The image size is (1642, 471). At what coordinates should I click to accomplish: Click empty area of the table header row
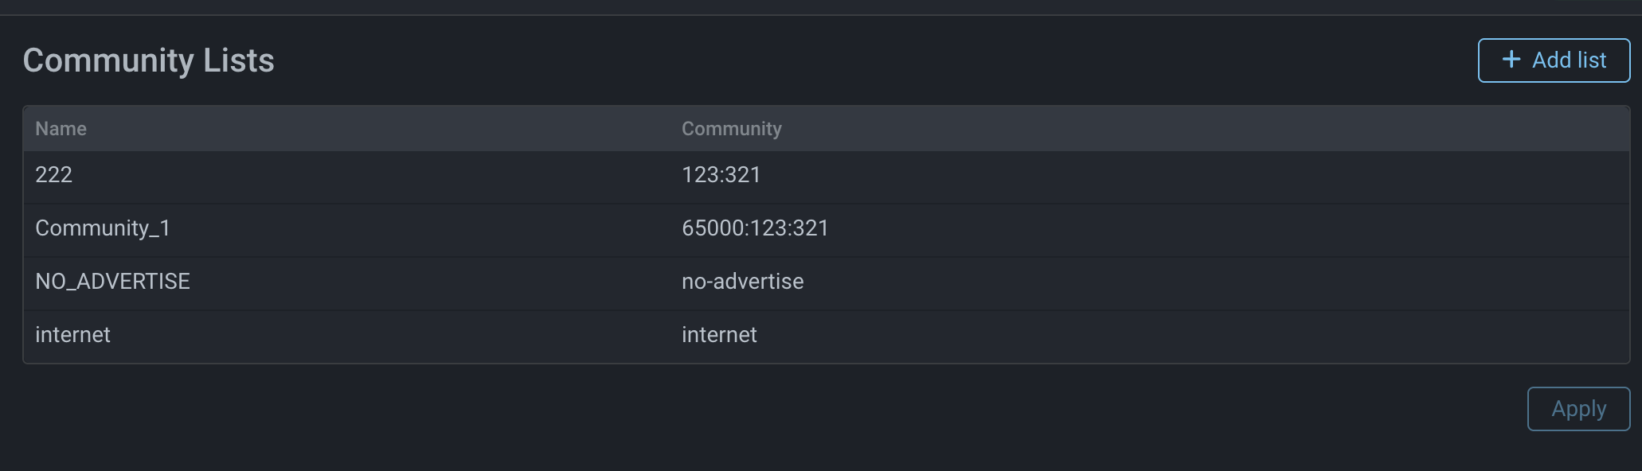[x=1194, y=129]
